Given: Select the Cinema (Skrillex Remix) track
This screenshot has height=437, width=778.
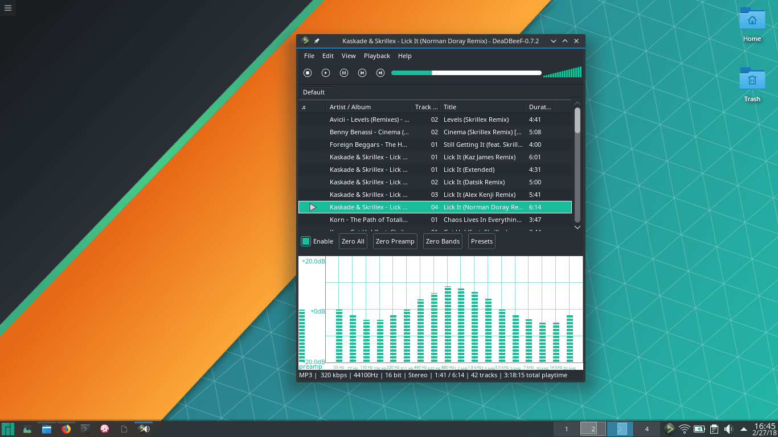Looking at the screenshot, I should pos(435,132).
